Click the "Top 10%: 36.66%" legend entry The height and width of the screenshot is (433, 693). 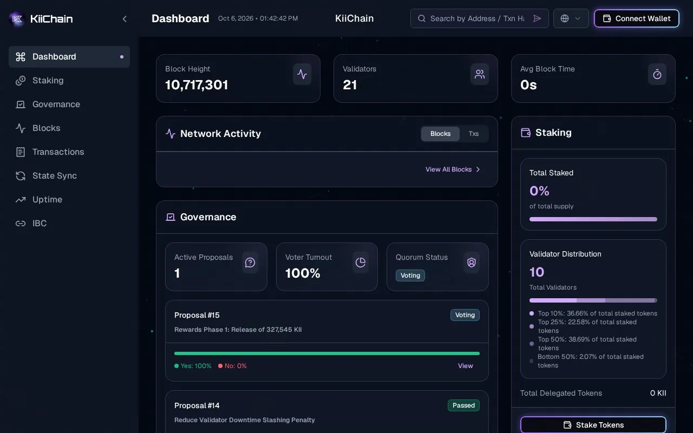593,313
